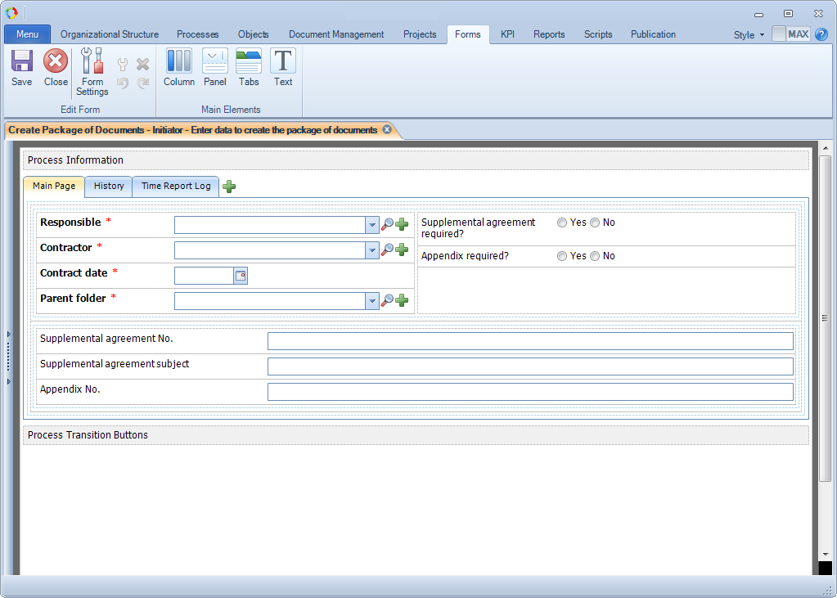Click the redo arrow icon
The height and width of the screenshot is (598, 837).
click(x=142, y=83)
